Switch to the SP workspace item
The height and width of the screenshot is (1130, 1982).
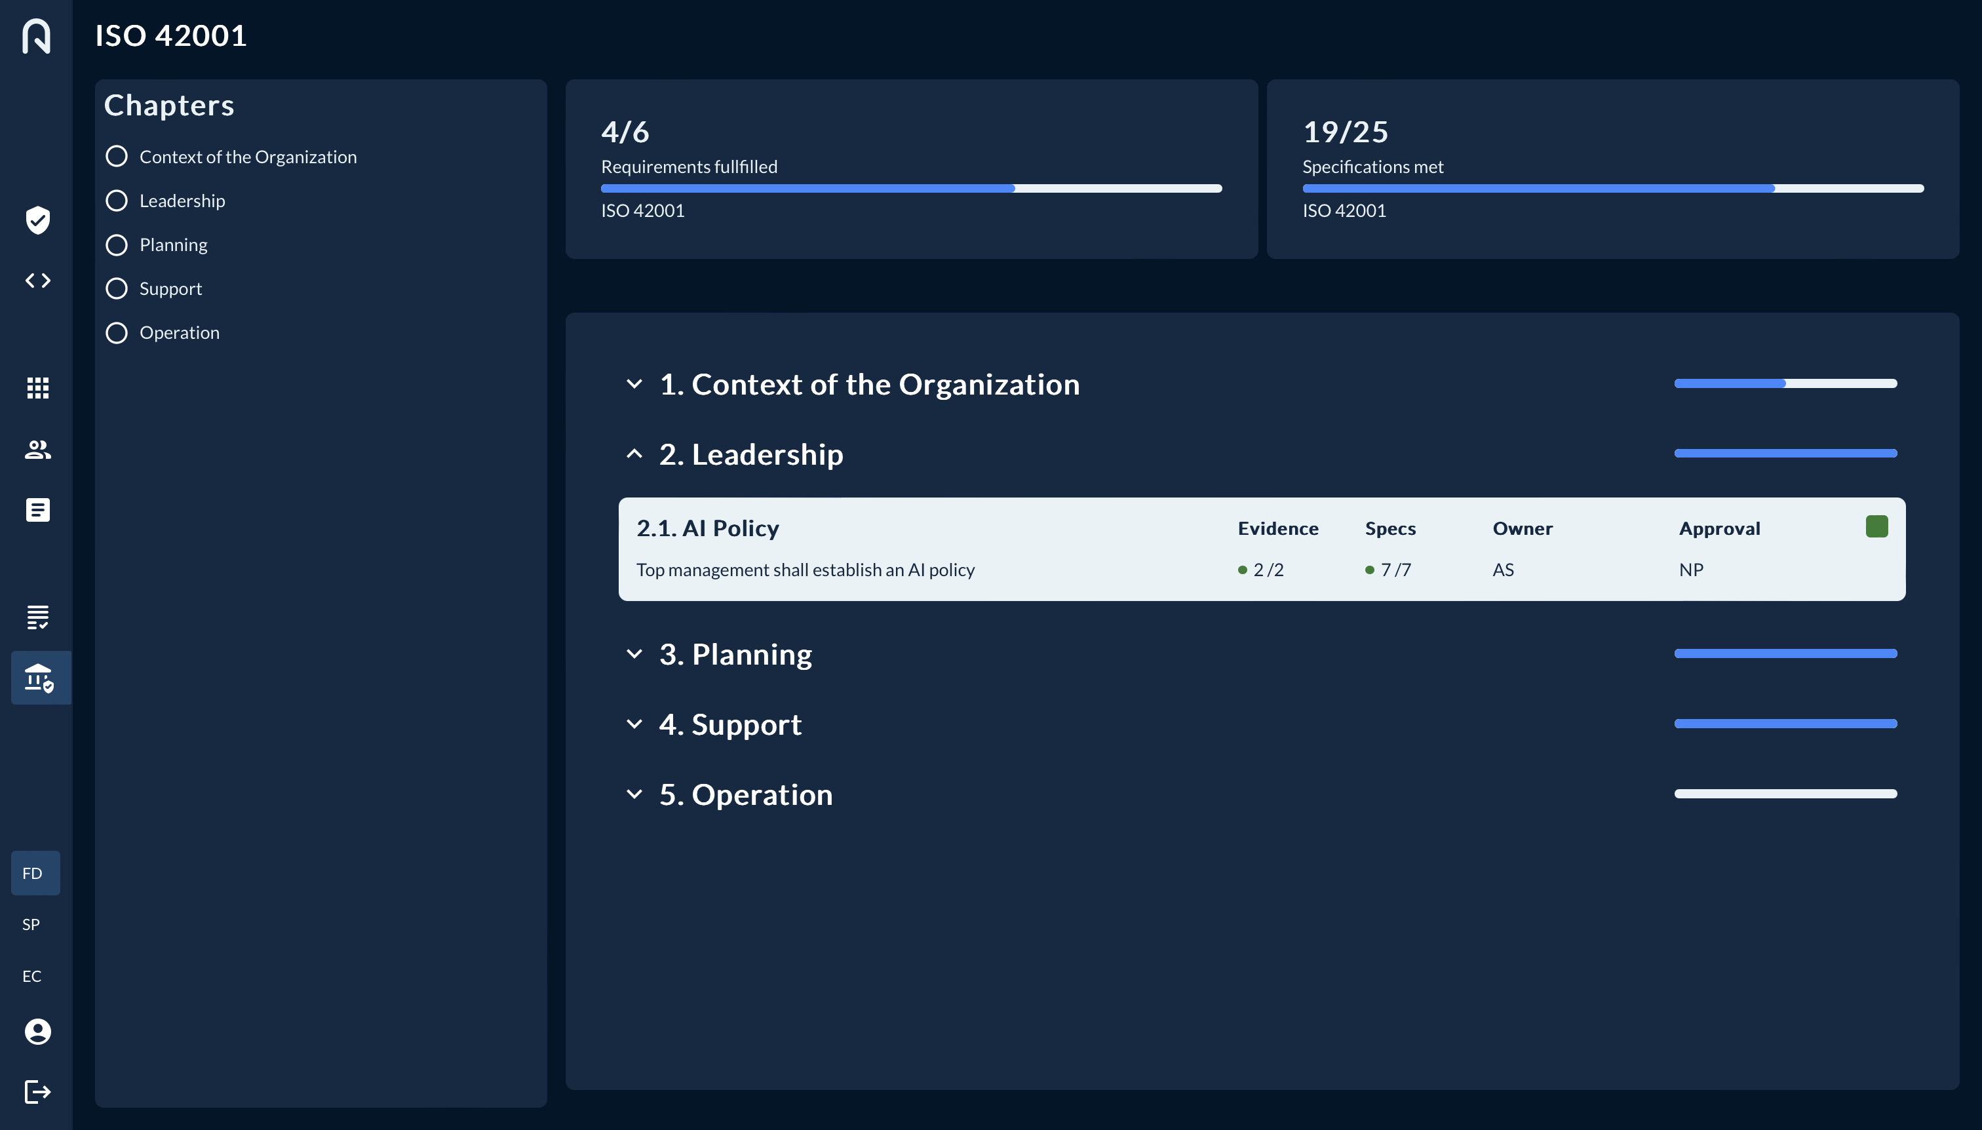(x=31, y=924)
